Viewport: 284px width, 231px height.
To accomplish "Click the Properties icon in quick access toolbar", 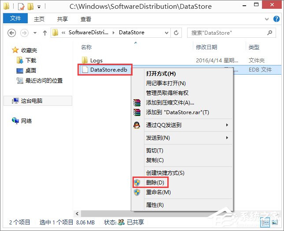I will [x=20, y=7].
